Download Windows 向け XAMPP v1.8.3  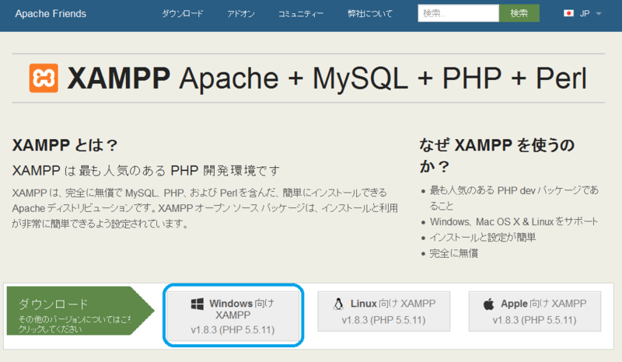(232, 316)
